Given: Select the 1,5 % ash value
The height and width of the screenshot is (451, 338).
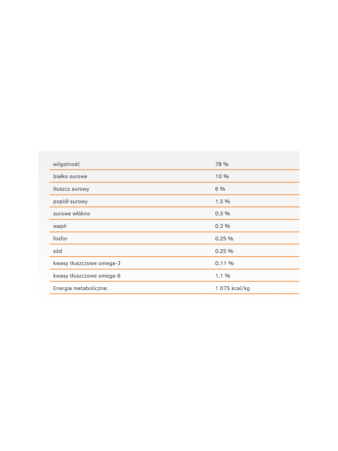Looking at the screenshot, I should (x=222, y=201).
